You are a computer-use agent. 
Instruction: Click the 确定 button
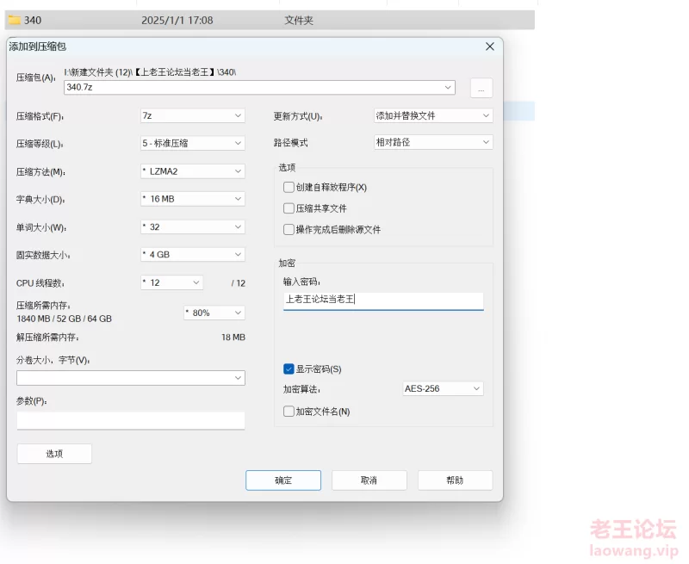[x=283, y=480]
